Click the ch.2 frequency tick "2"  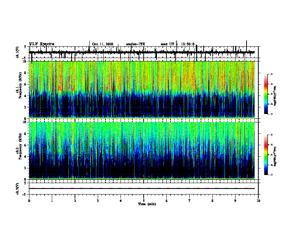[x=26, y=168]
